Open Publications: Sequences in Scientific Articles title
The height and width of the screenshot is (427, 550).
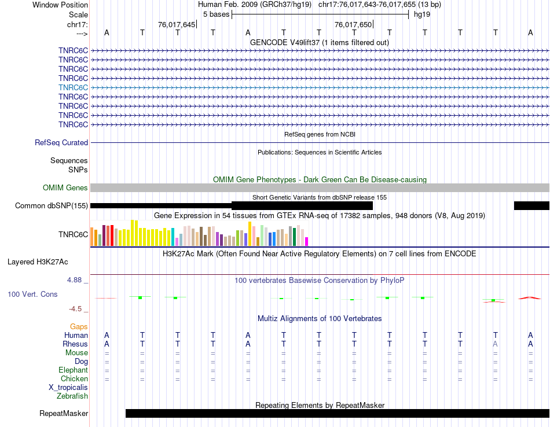(320, 152)
